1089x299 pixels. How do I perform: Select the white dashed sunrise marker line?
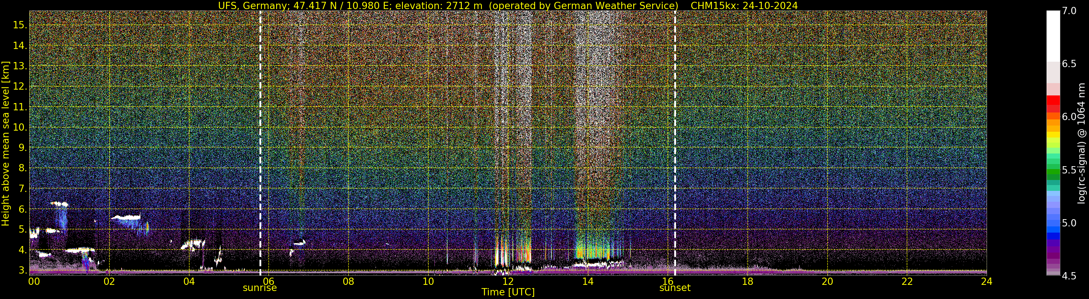pyautogui.click(x=260, y=143)
